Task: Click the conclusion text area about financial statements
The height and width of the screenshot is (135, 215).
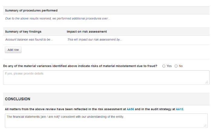Action: coord(106,120)
